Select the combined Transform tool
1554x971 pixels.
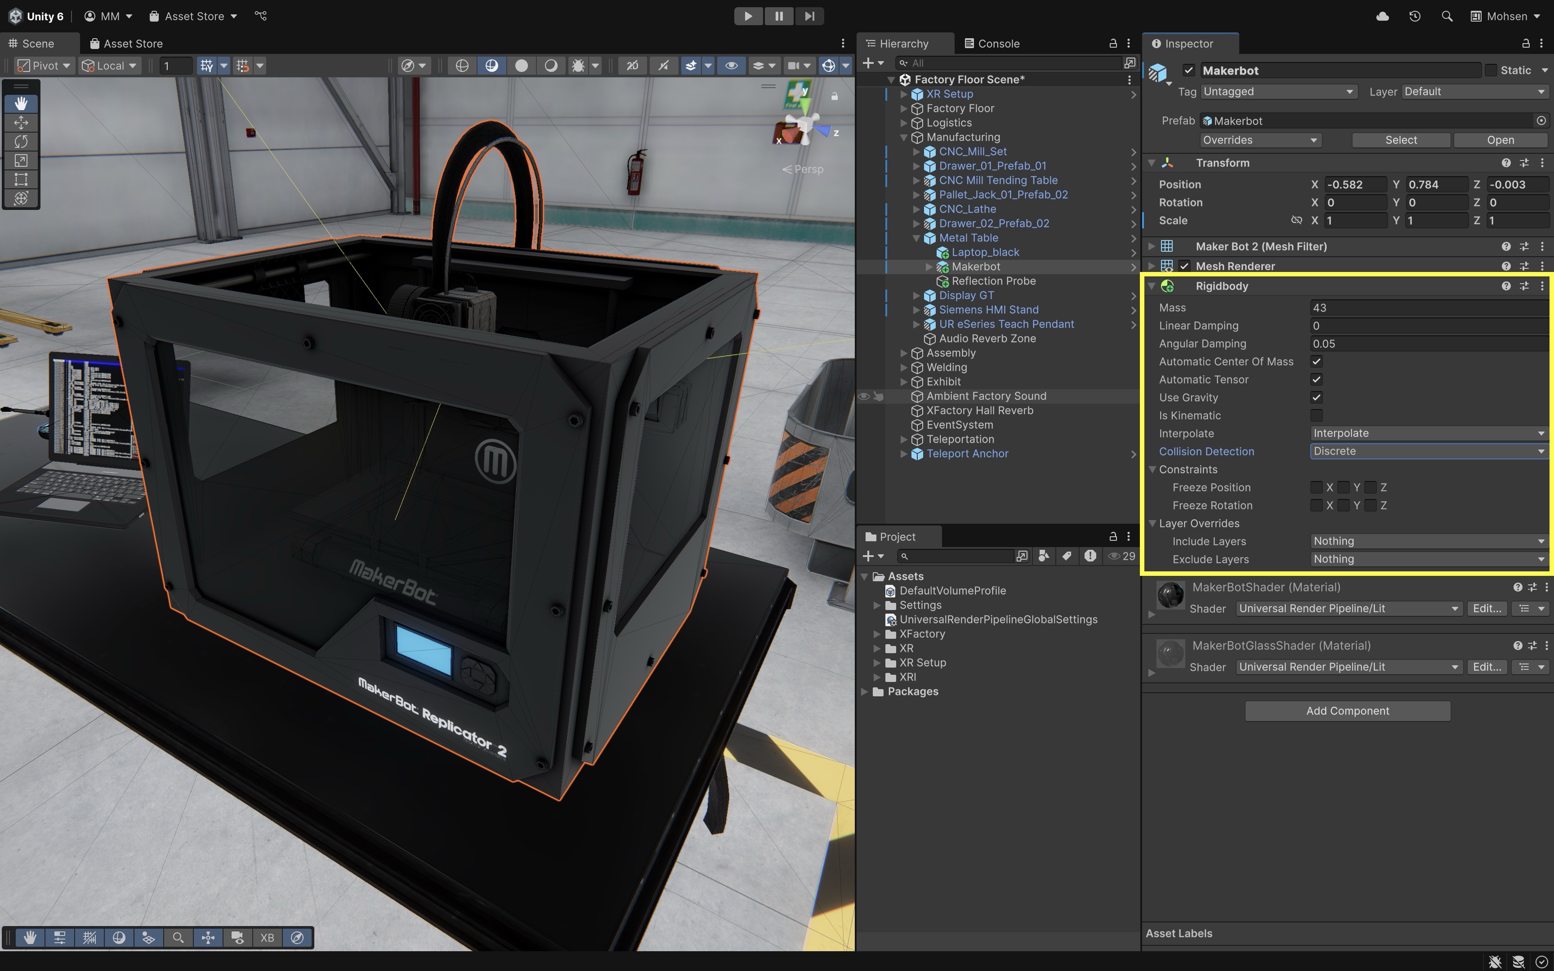coord(21,198)
